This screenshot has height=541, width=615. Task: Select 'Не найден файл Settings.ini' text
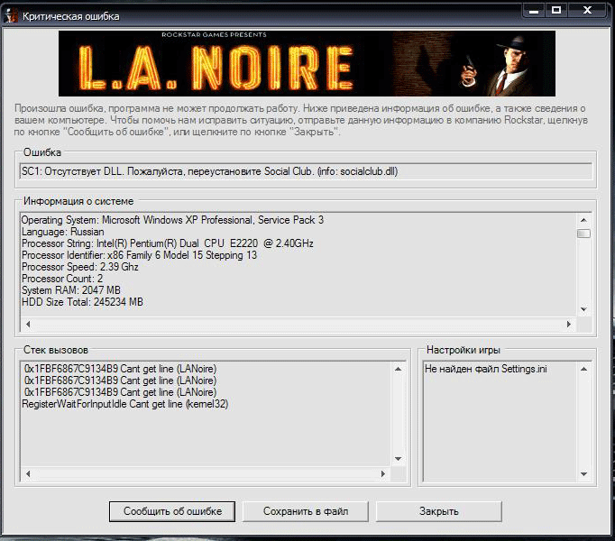point(486,369)
